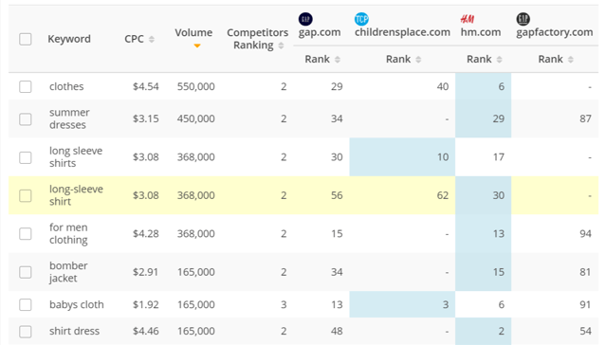Open the gapfactory.com domain link
The image size is (606, 345).
point(554,32)
